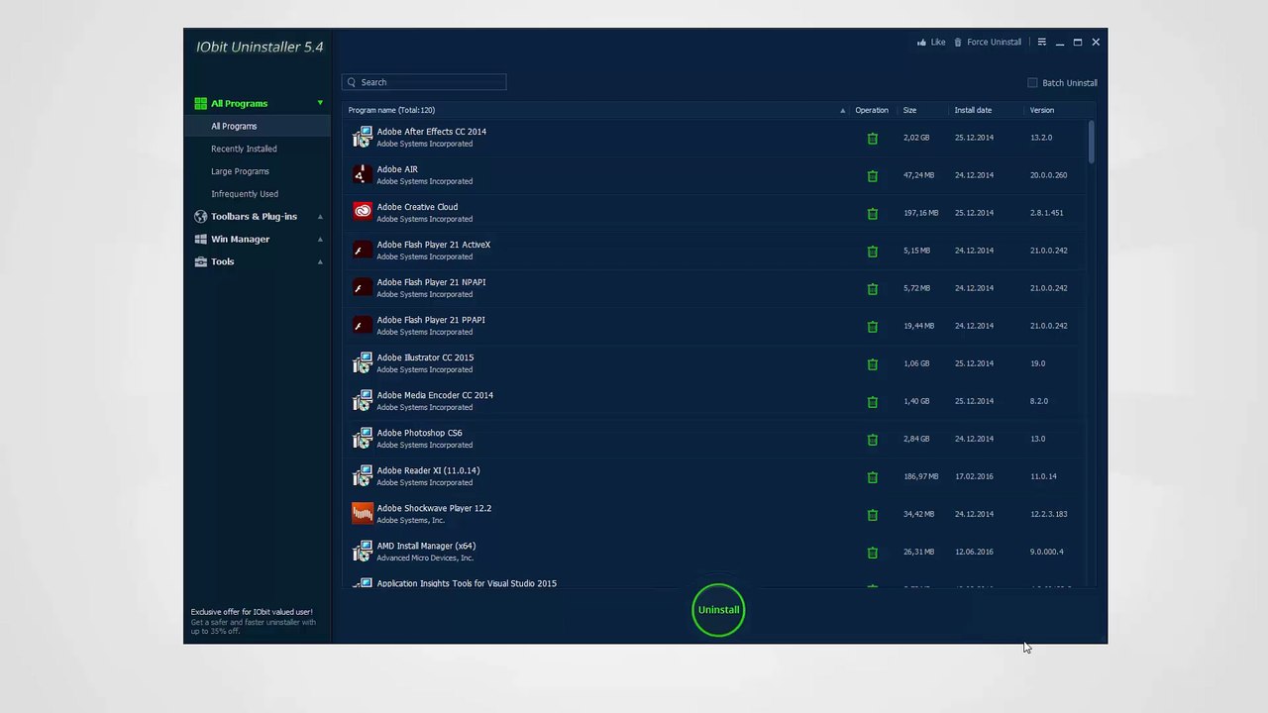The image size is (1268, 713).
Task: Select Adobe Media Encoder CC 2014 name
Action: 435,395
